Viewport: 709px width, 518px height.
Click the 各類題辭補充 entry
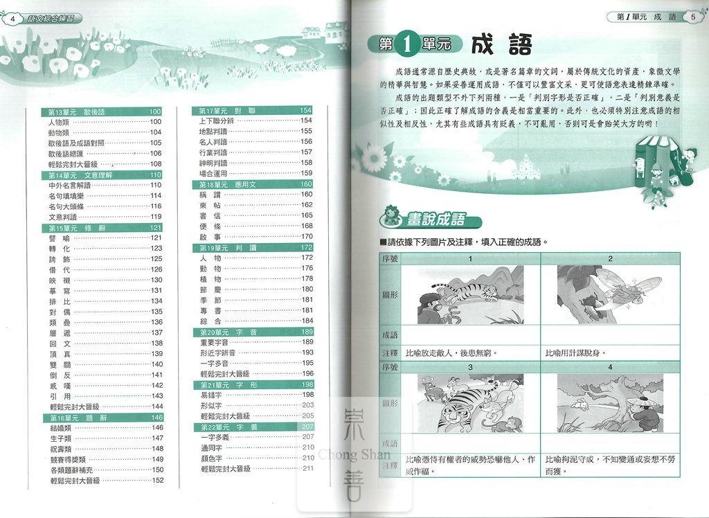pyautogui.click(x=106, y=470)
